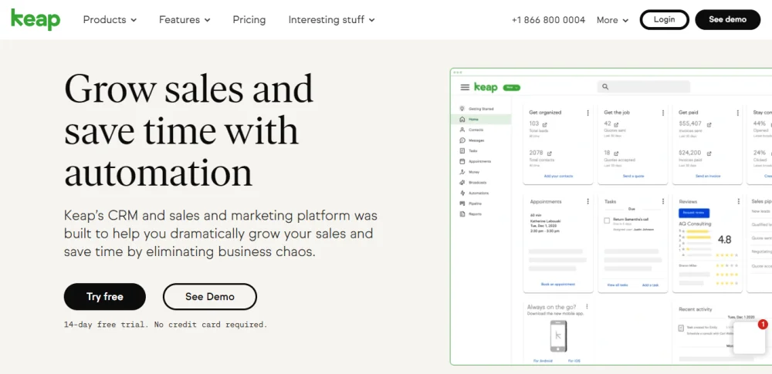This screenshot has height=374, width=772.
Task: Click the Money icon in the sidebar
Action: click(x=462, y=172)
